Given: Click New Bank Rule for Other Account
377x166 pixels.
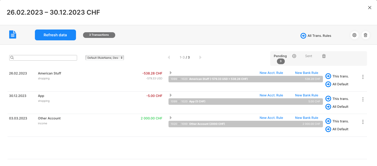Looking at the screenshot, I should tap(307, 118).
